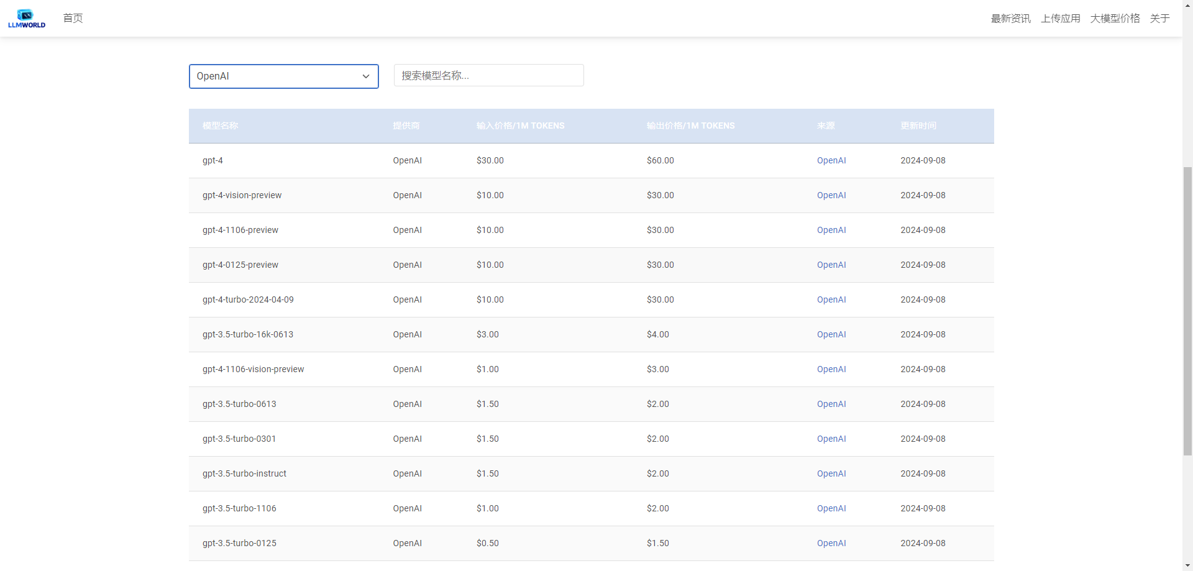Select the gpt-3.5-turbo-1106 model name
Viewport: 1193px width, 571px height.
tap(239, 508)
